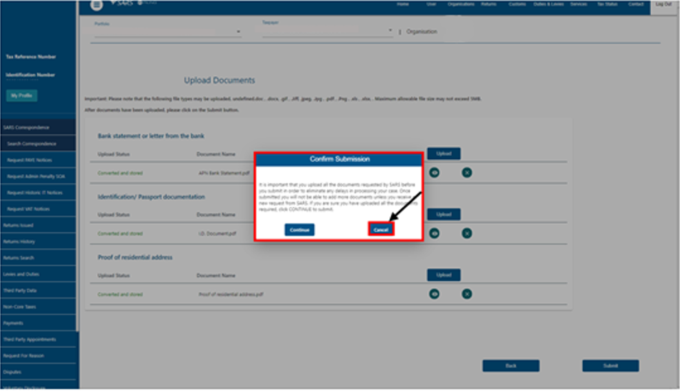681x391 pixels.
Task: Collapse the SARS Correspondence sidebar section
Action: click(39, 128)
